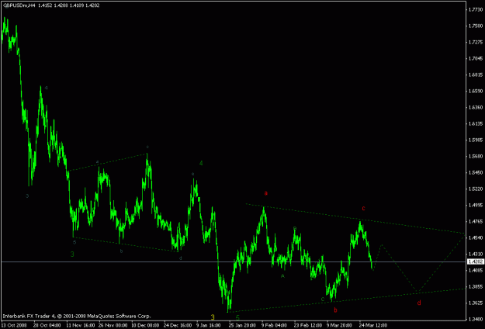Click the 1.7045 price axis label

point(475,58)
